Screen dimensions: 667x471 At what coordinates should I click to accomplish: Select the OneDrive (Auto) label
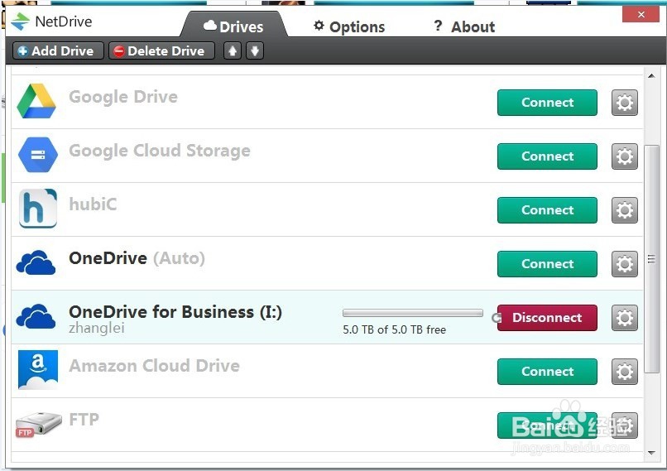coord(137,258)
